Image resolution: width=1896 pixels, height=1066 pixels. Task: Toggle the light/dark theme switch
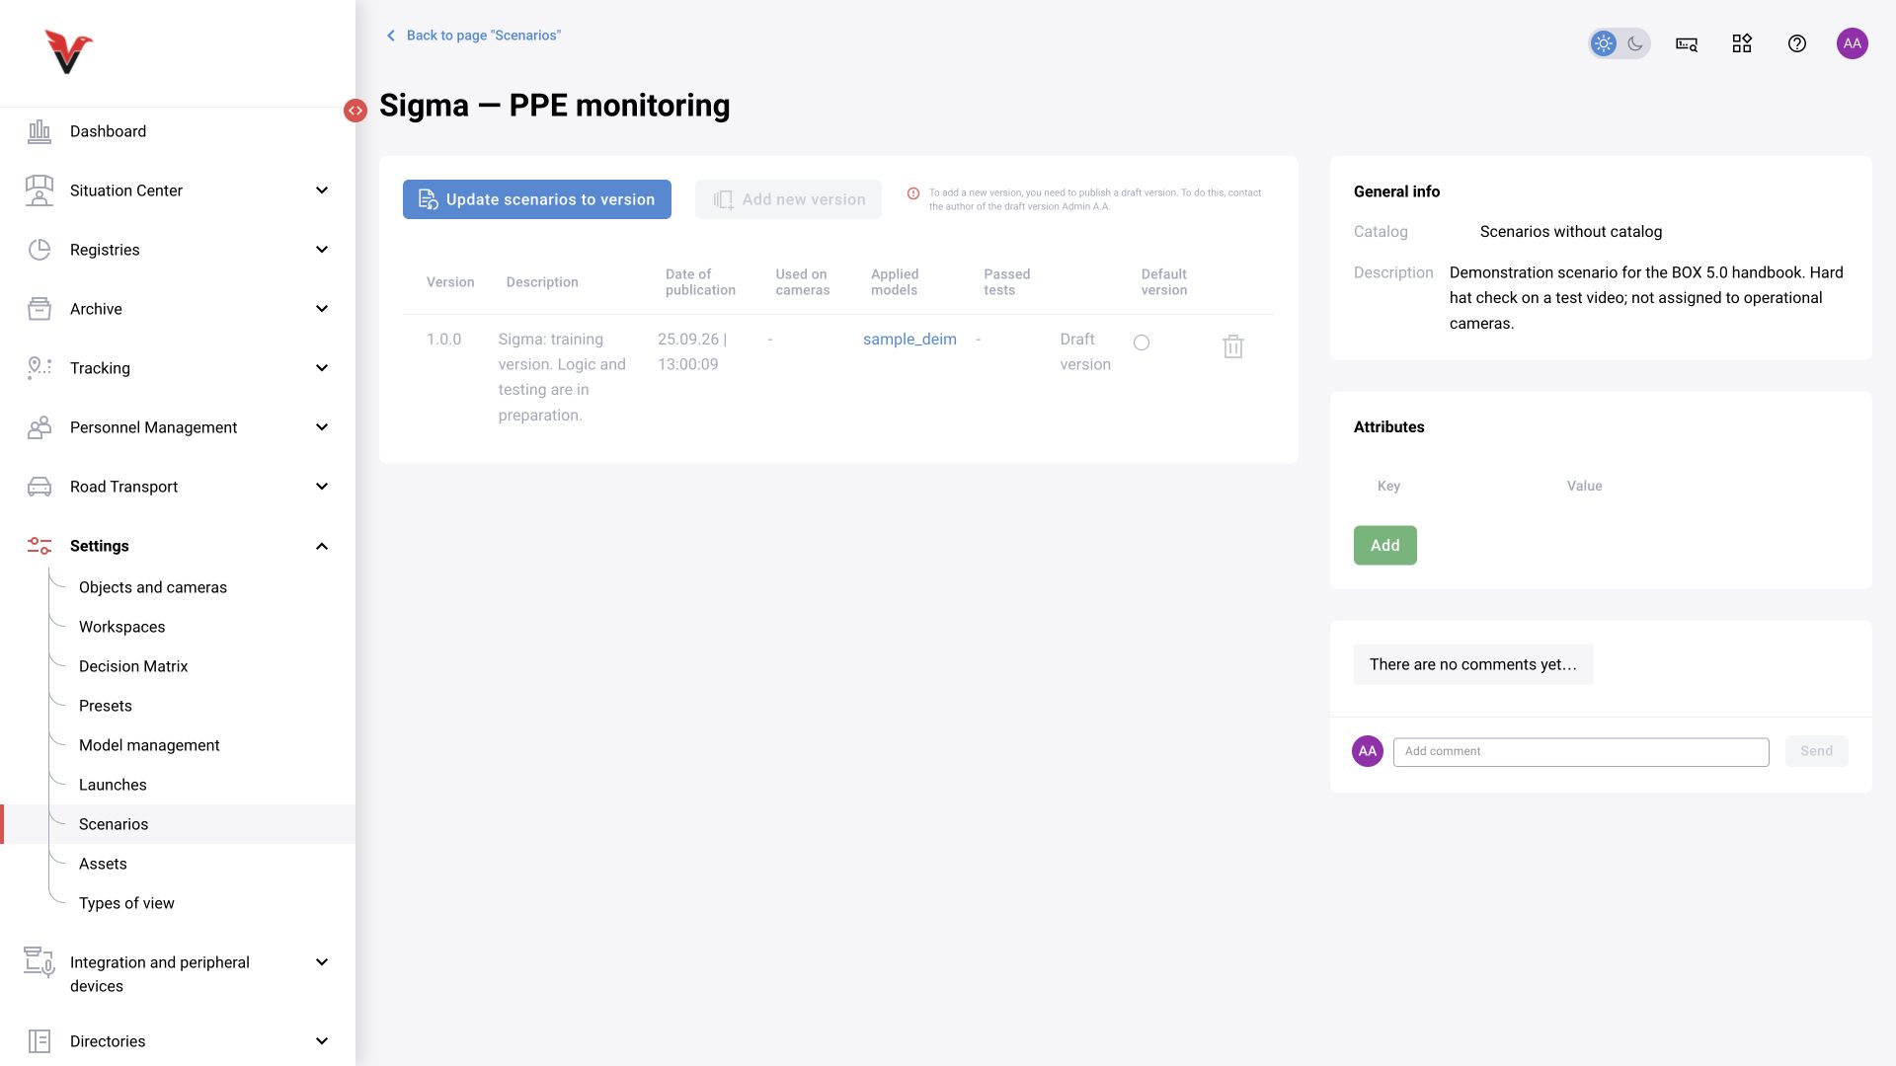click(x=1619, y=43)
